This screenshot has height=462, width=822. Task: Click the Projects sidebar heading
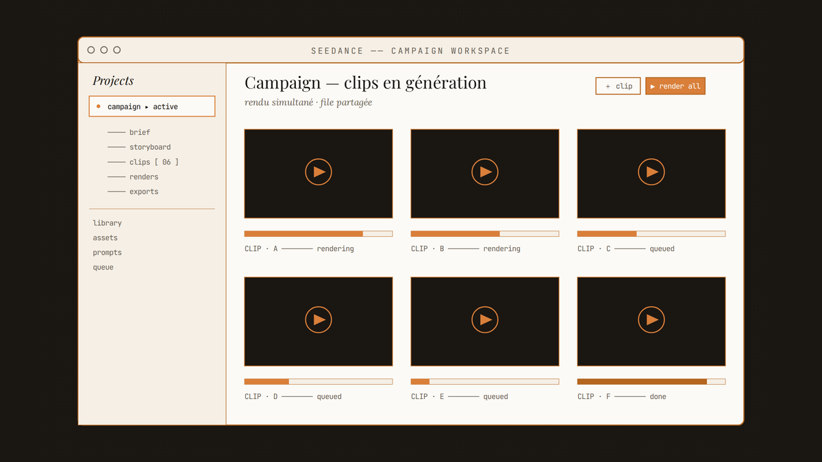click(x=113, y=81)
